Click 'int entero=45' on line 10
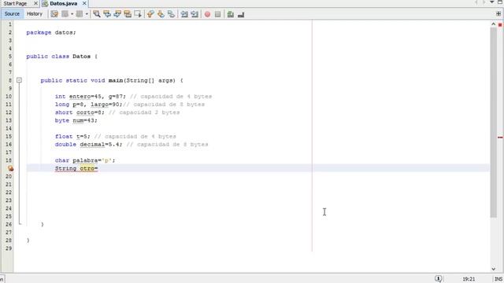 (78, 97)
